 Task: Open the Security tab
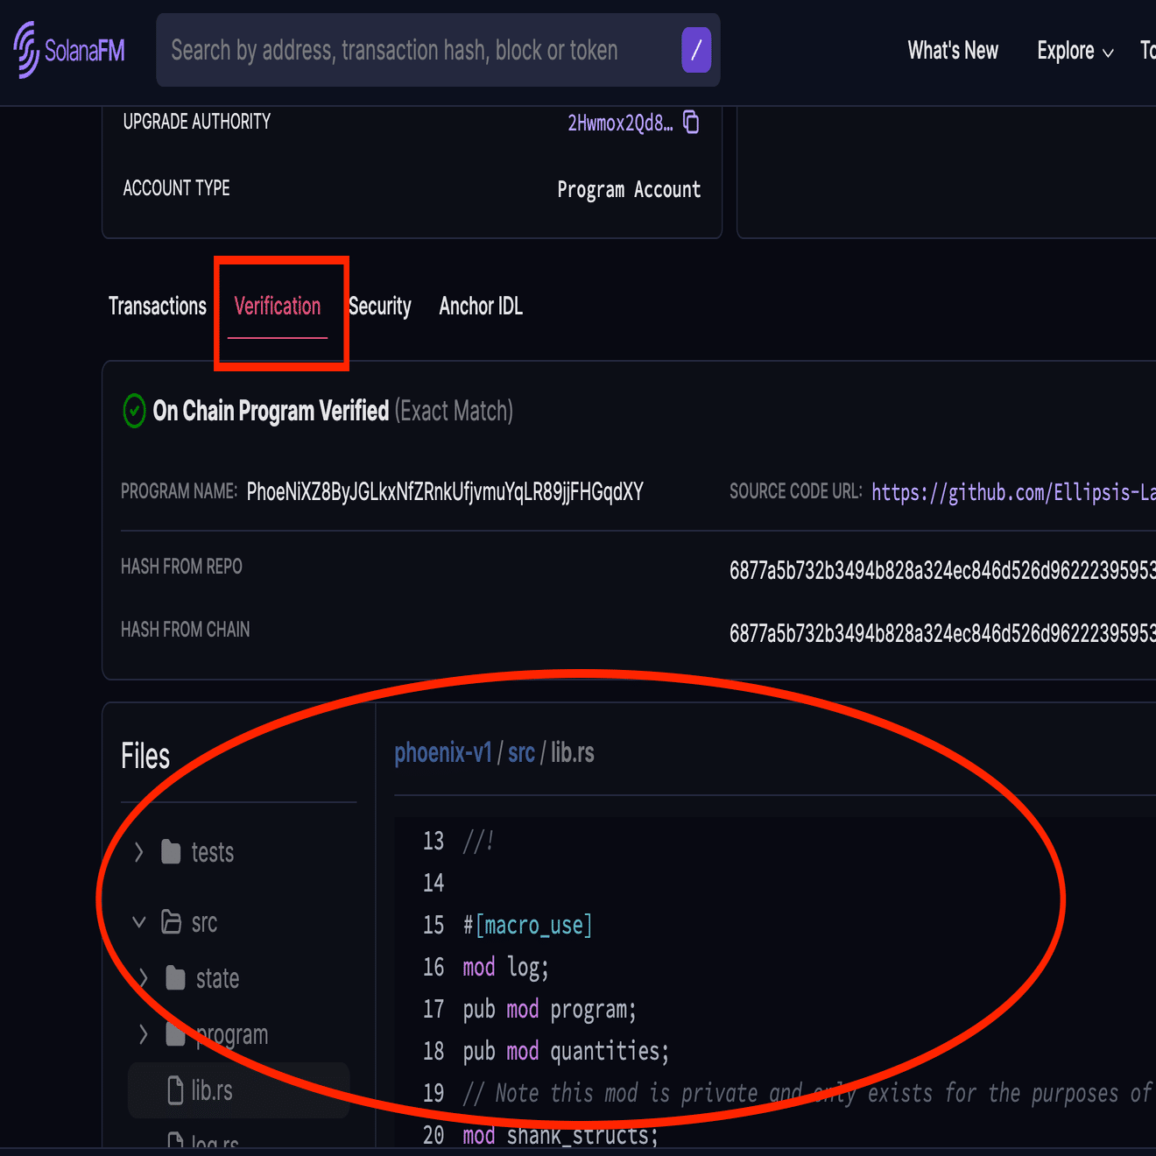(380, 307)
